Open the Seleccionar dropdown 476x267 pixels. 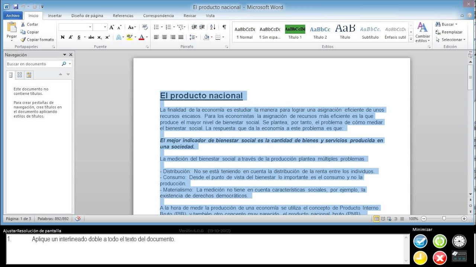(x=450, y=40)
